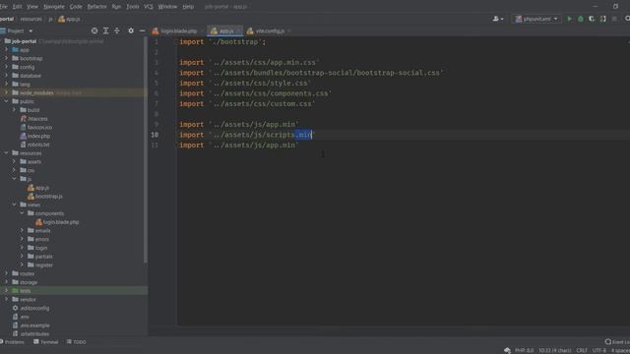The height and width of the screenshot is (354, 630).
Task: Click the user account icon
Action: pos(498,19)
